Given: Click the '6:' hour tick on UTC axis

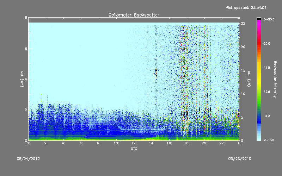Looking at the screenshot, I should coord(81,143).
